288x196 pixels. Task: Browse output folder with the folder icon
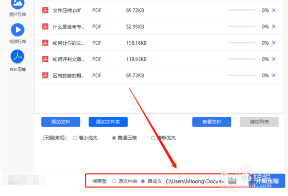pyautogui.click(x=232, y=181)
